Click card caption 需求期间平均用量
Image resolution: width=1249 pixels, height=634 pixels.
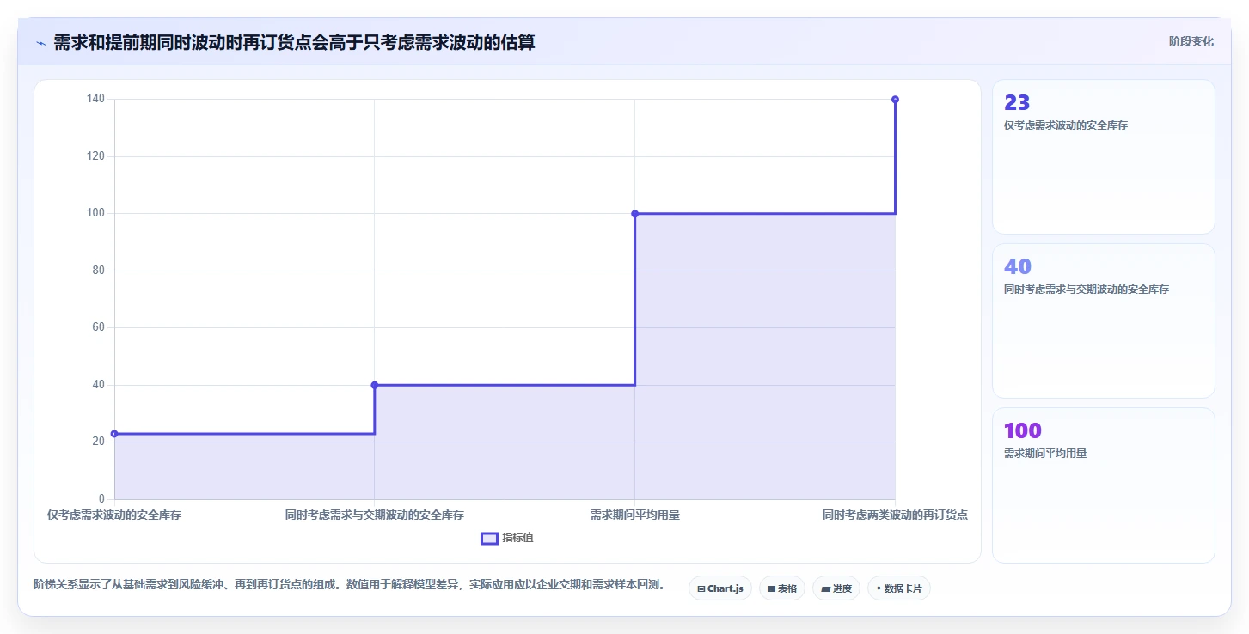(1045, 454)
